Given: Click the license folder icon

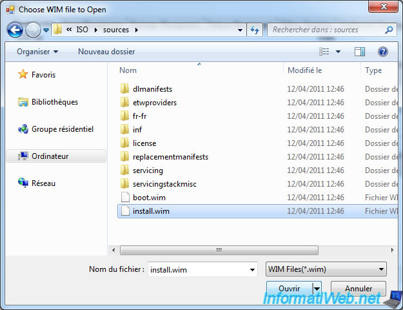Looking at the screenshot, I should tap(125, 143).
